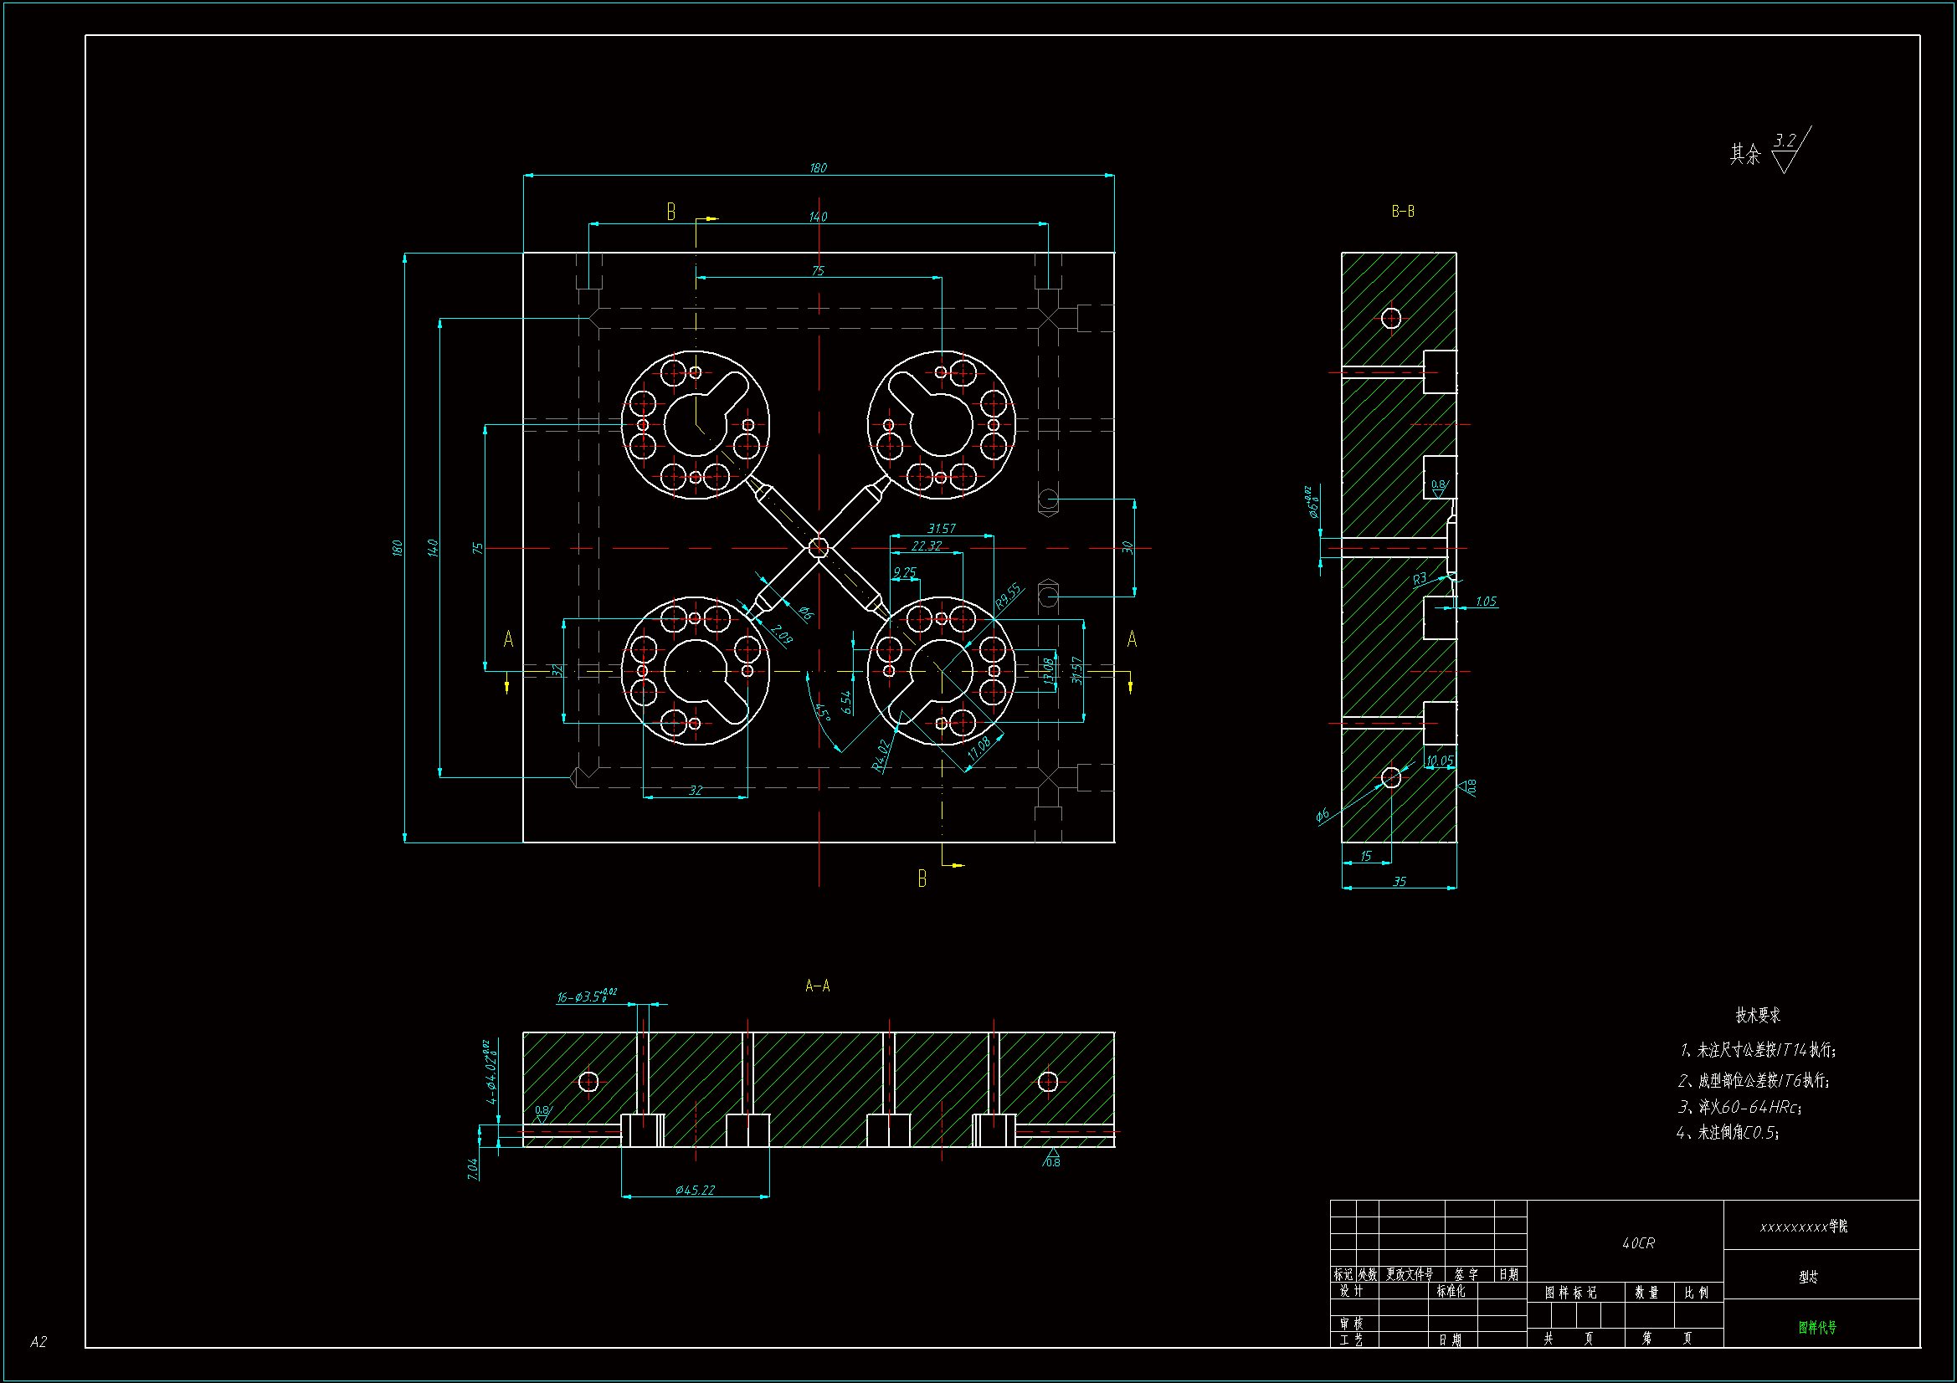Click the 35 width dimension in B-B view
1957x1383 pixels.
point(1399,882)
